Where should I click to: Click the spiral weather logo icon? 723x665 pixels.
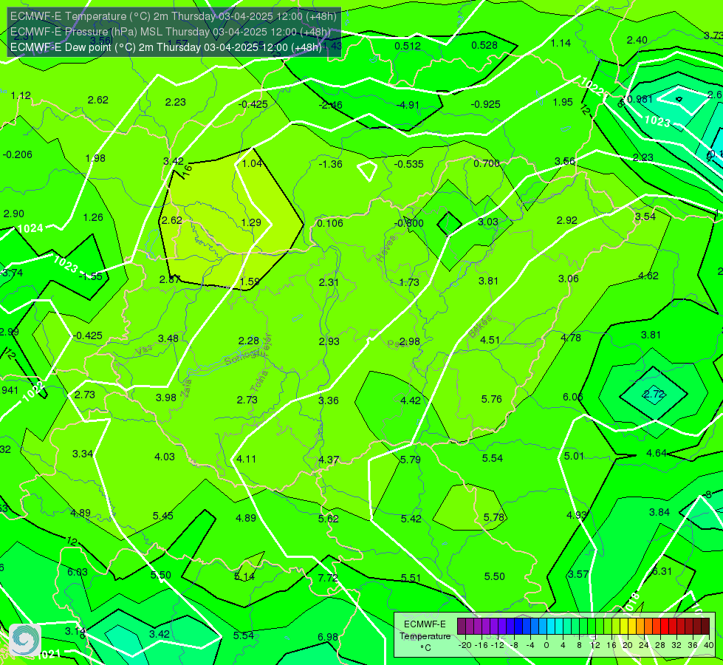(25, 640)
